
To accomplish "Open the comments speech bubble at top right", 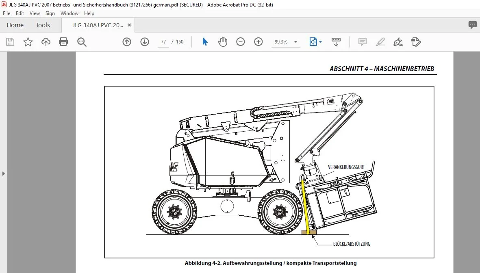I will coord(472,25).
